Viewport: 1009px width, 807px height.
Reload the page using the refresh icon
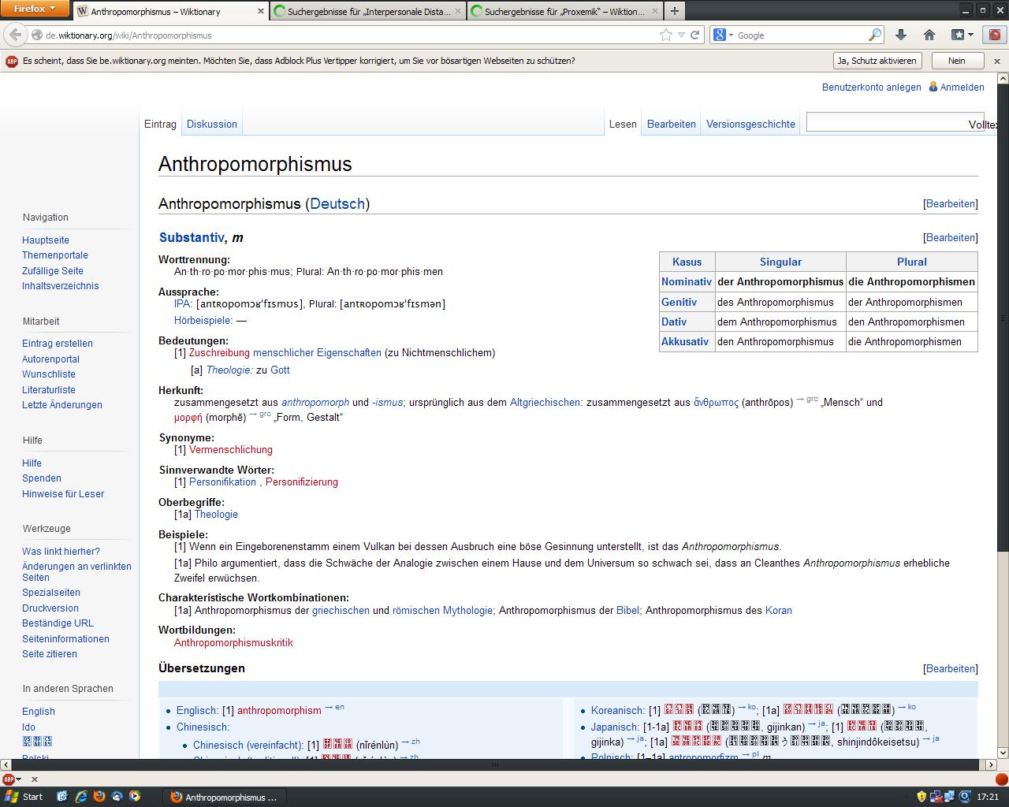click(694, 35)
